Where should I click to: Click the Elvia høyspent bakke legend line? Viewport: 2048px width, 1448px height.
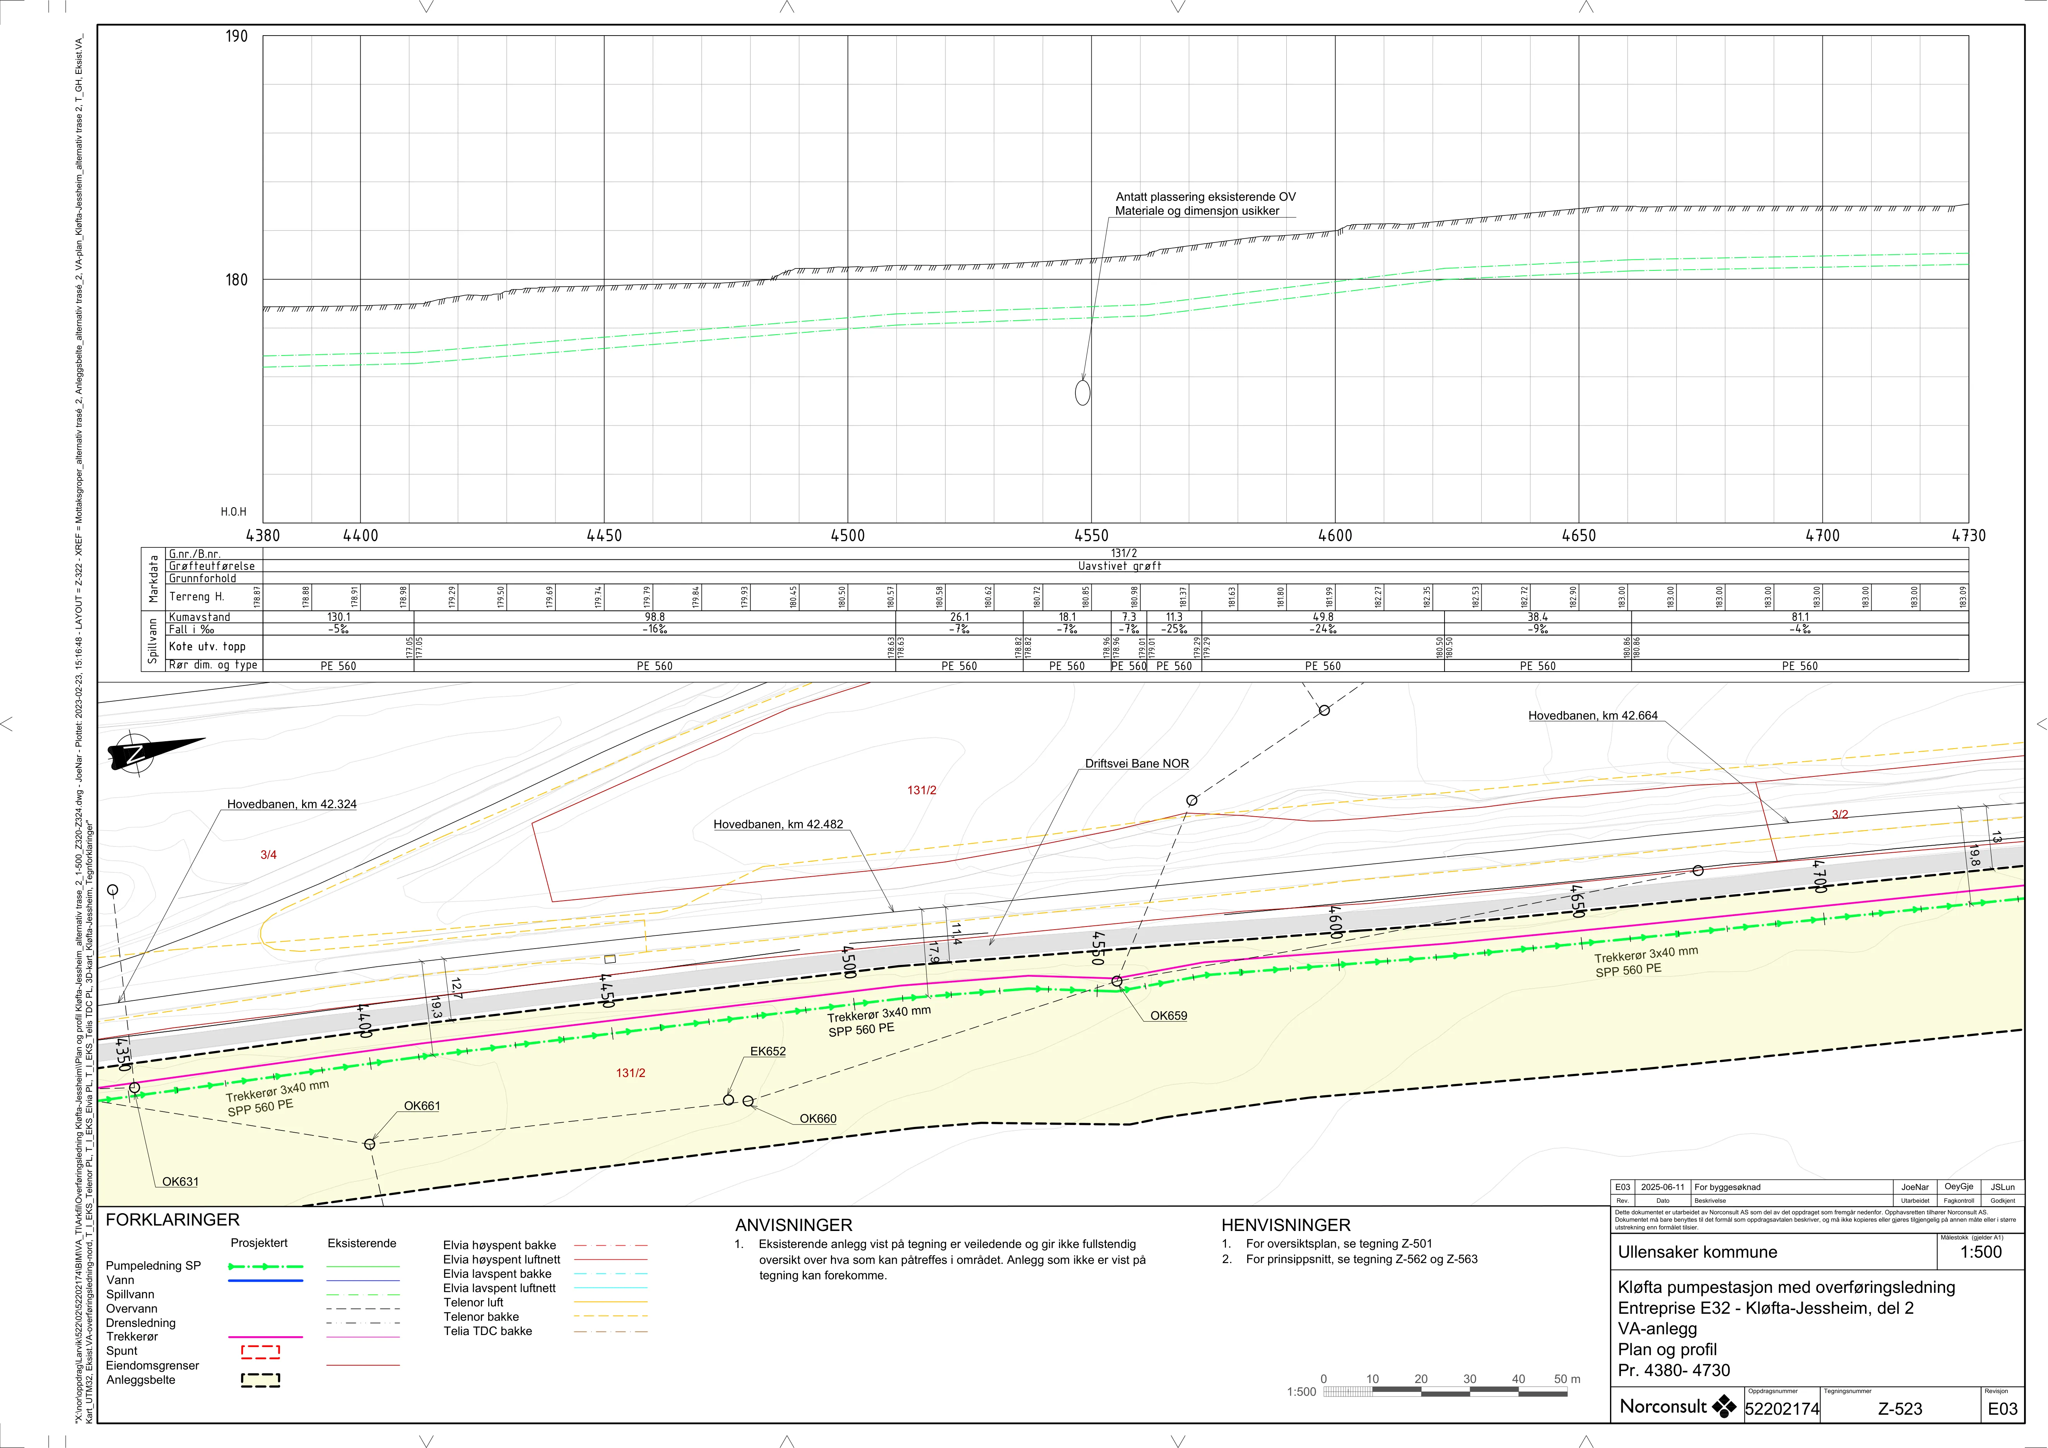[x=611, y=1245]
